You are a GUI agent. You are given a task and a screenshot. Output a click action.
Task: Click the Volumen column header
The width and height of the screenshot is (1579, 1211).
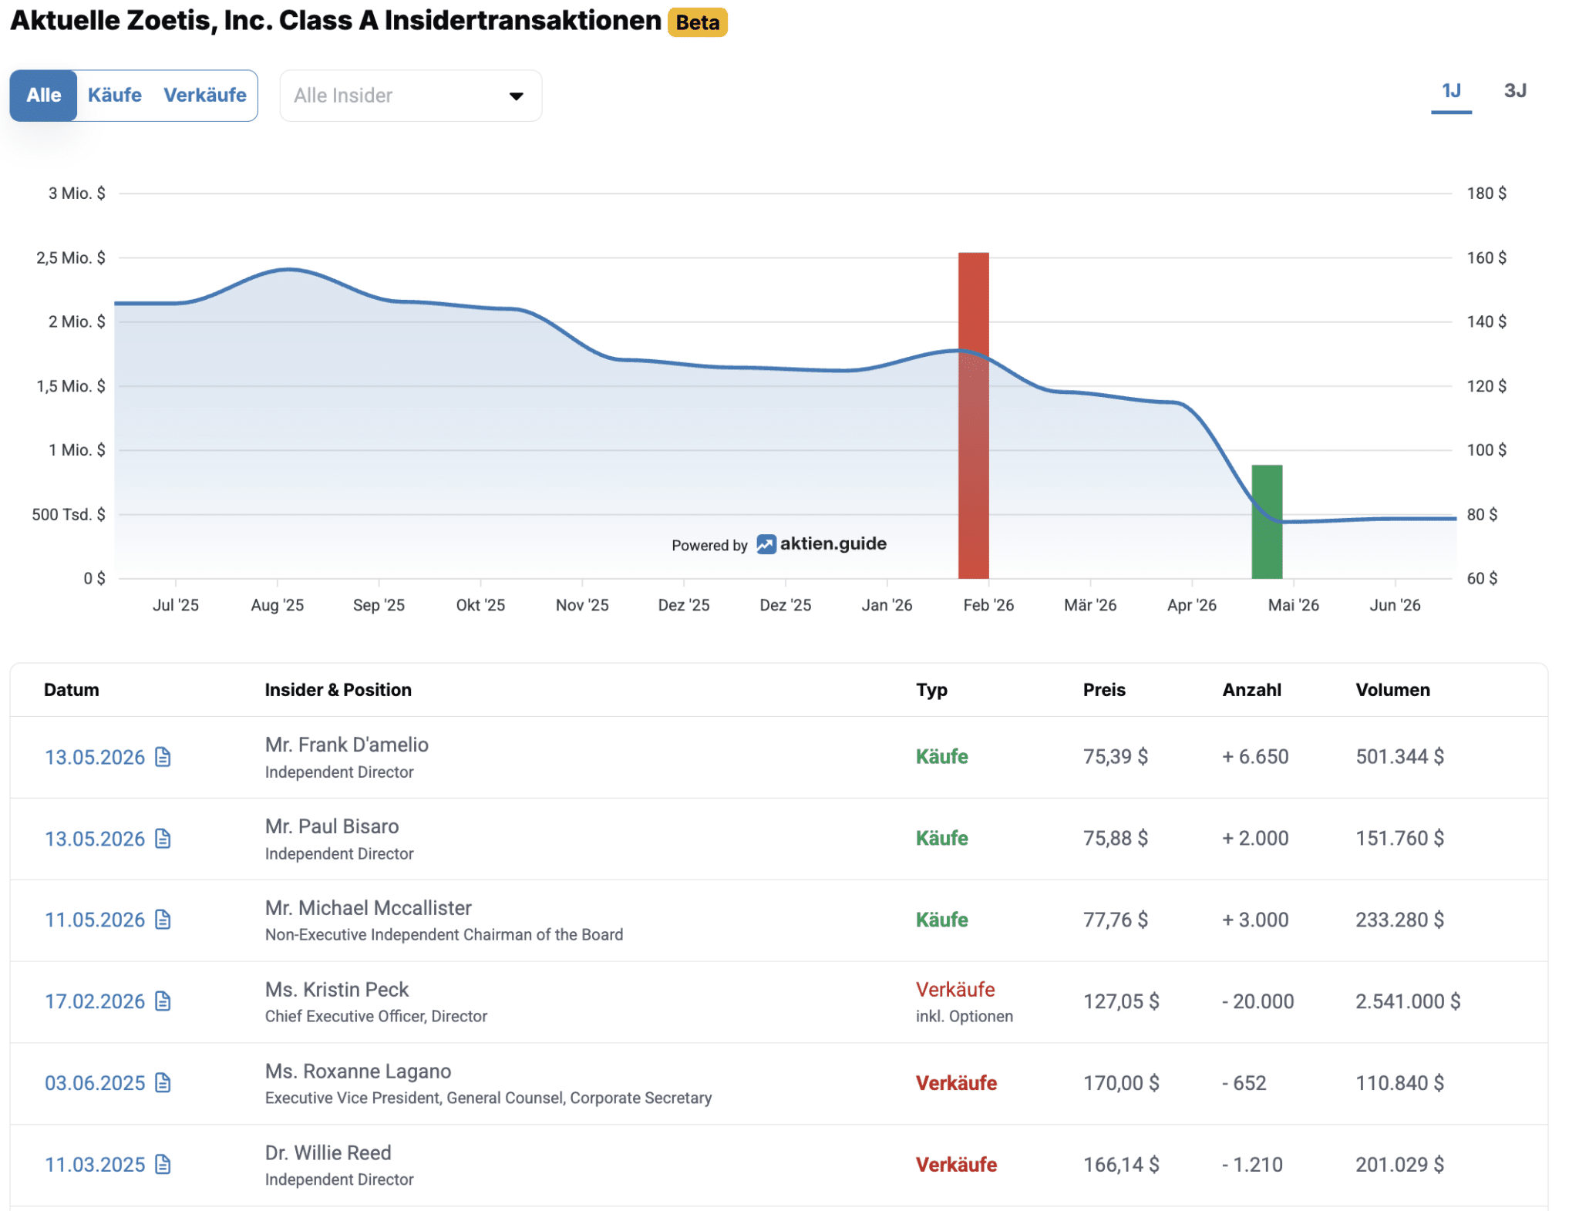[1392, 690]
